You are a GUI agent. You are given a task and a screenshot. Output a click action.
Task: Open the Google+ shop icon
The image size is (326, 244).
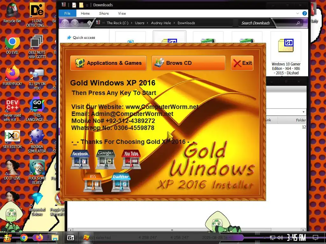106,159
